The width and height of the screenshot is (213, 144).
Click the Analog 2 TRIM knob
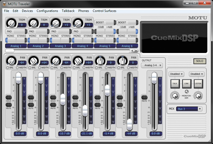[x=34, y=23]
